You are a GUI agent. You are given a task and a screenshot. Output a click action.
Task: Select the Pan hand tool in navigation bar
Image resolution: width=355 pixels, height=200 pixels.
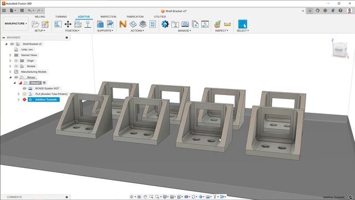(x=145, y=197)
